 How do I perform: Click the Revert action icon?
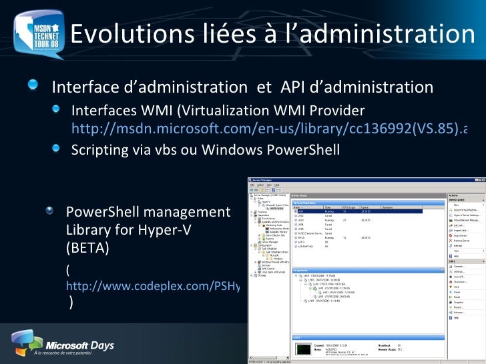coord(451,307)
